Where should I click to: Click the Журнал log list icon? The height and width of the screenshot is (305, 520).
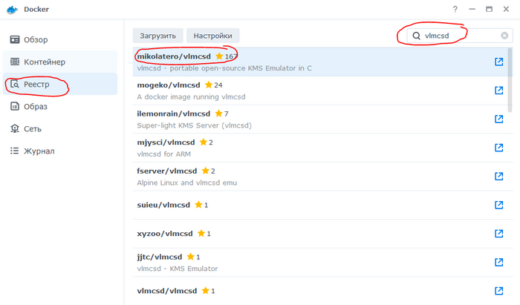point(15,151)
